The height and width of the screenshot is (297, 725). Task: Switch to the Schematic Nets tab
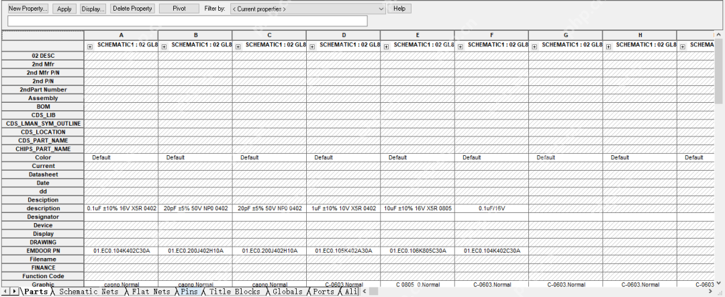(89, 292)
